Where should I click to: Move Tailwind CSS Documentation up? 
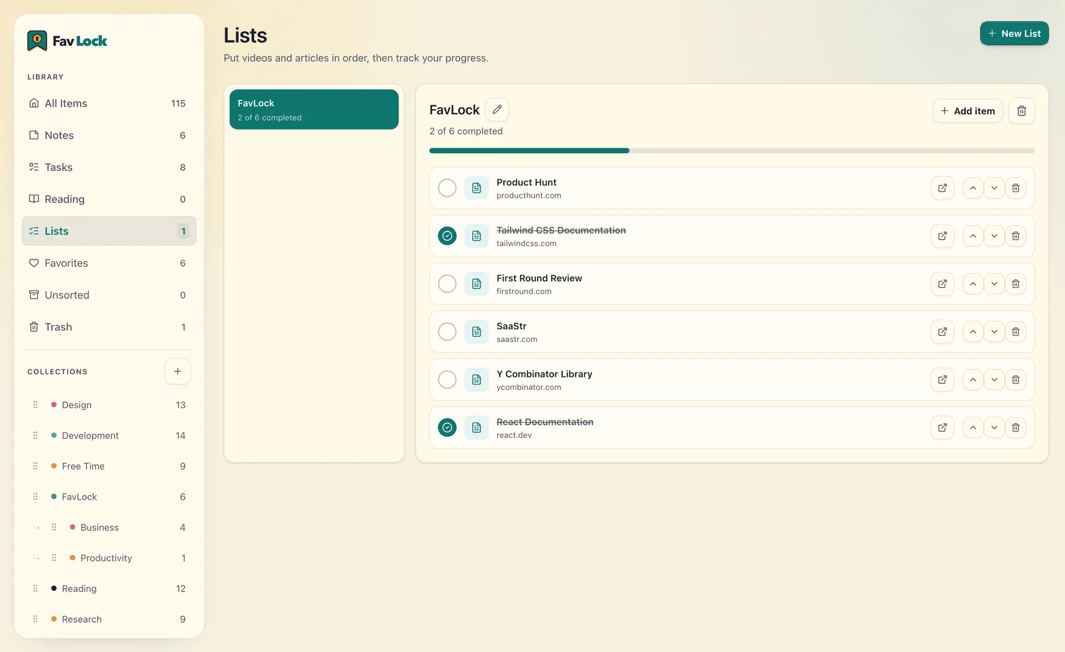click(973, 236)
